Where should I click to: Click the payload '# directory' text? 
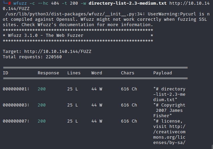(x=169, y=89)
